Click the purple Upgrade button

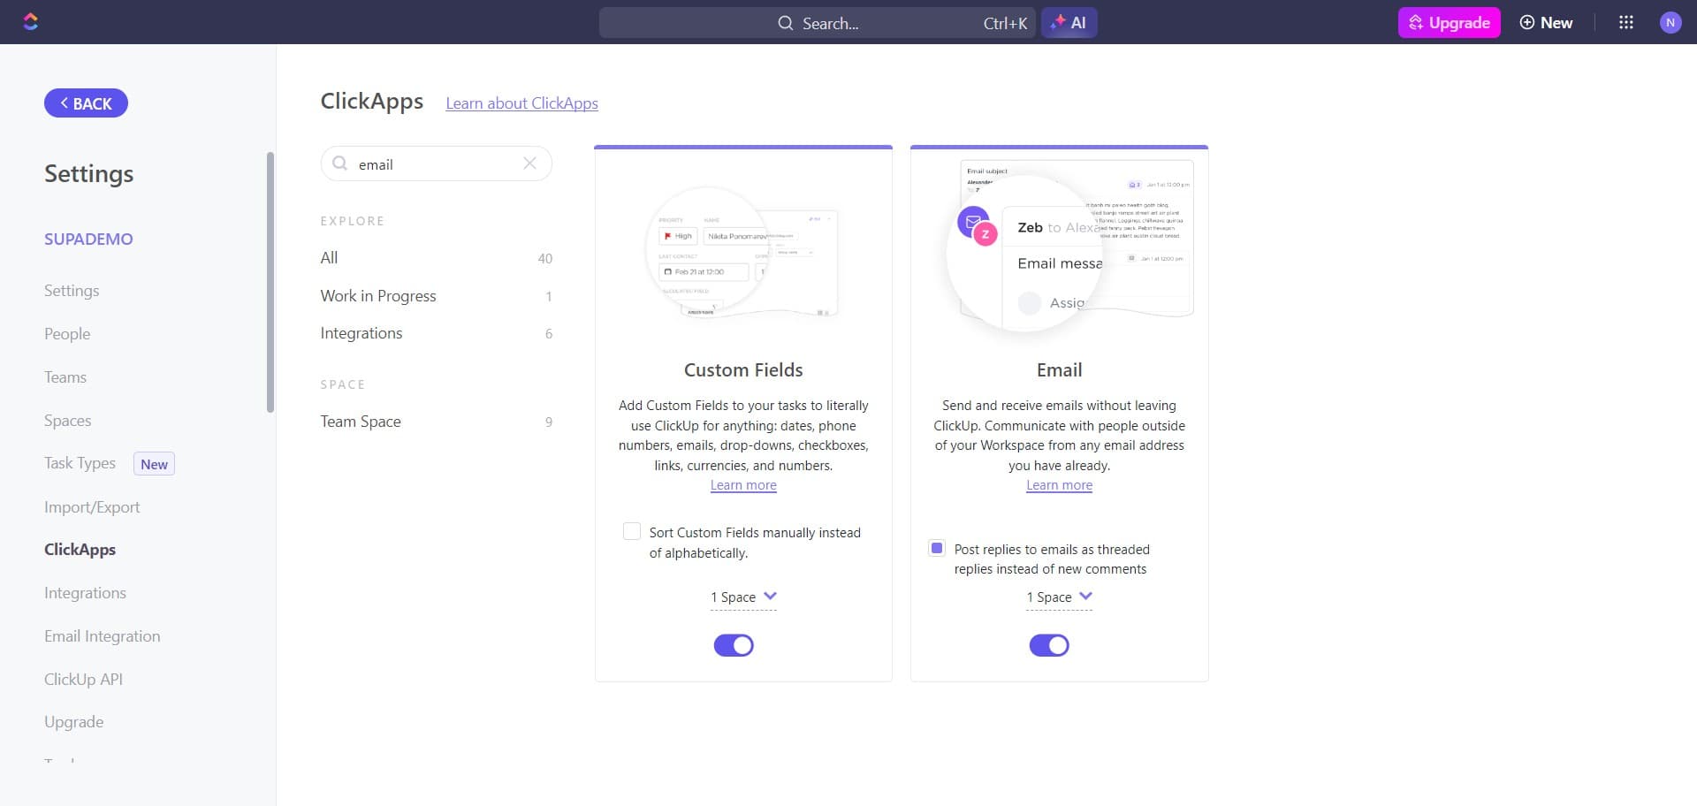click(x=1449, y=23)
